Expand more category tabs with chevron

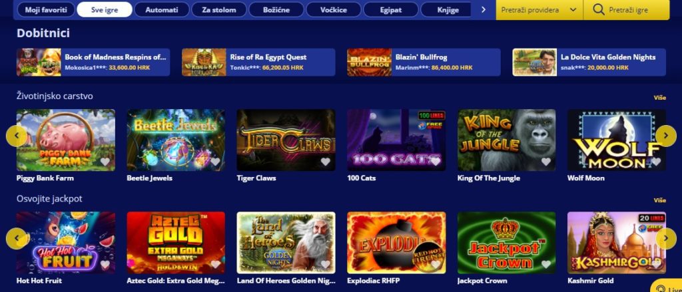click(x=484, y=9)
